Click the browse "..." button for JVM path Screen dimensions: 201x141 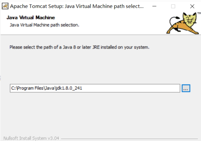click(x=186, y=88)
